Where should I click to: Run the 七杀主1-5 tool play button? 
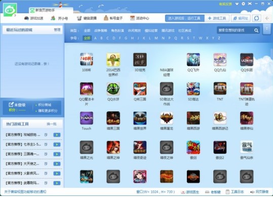pyautogui.click(x=57, y=145)
